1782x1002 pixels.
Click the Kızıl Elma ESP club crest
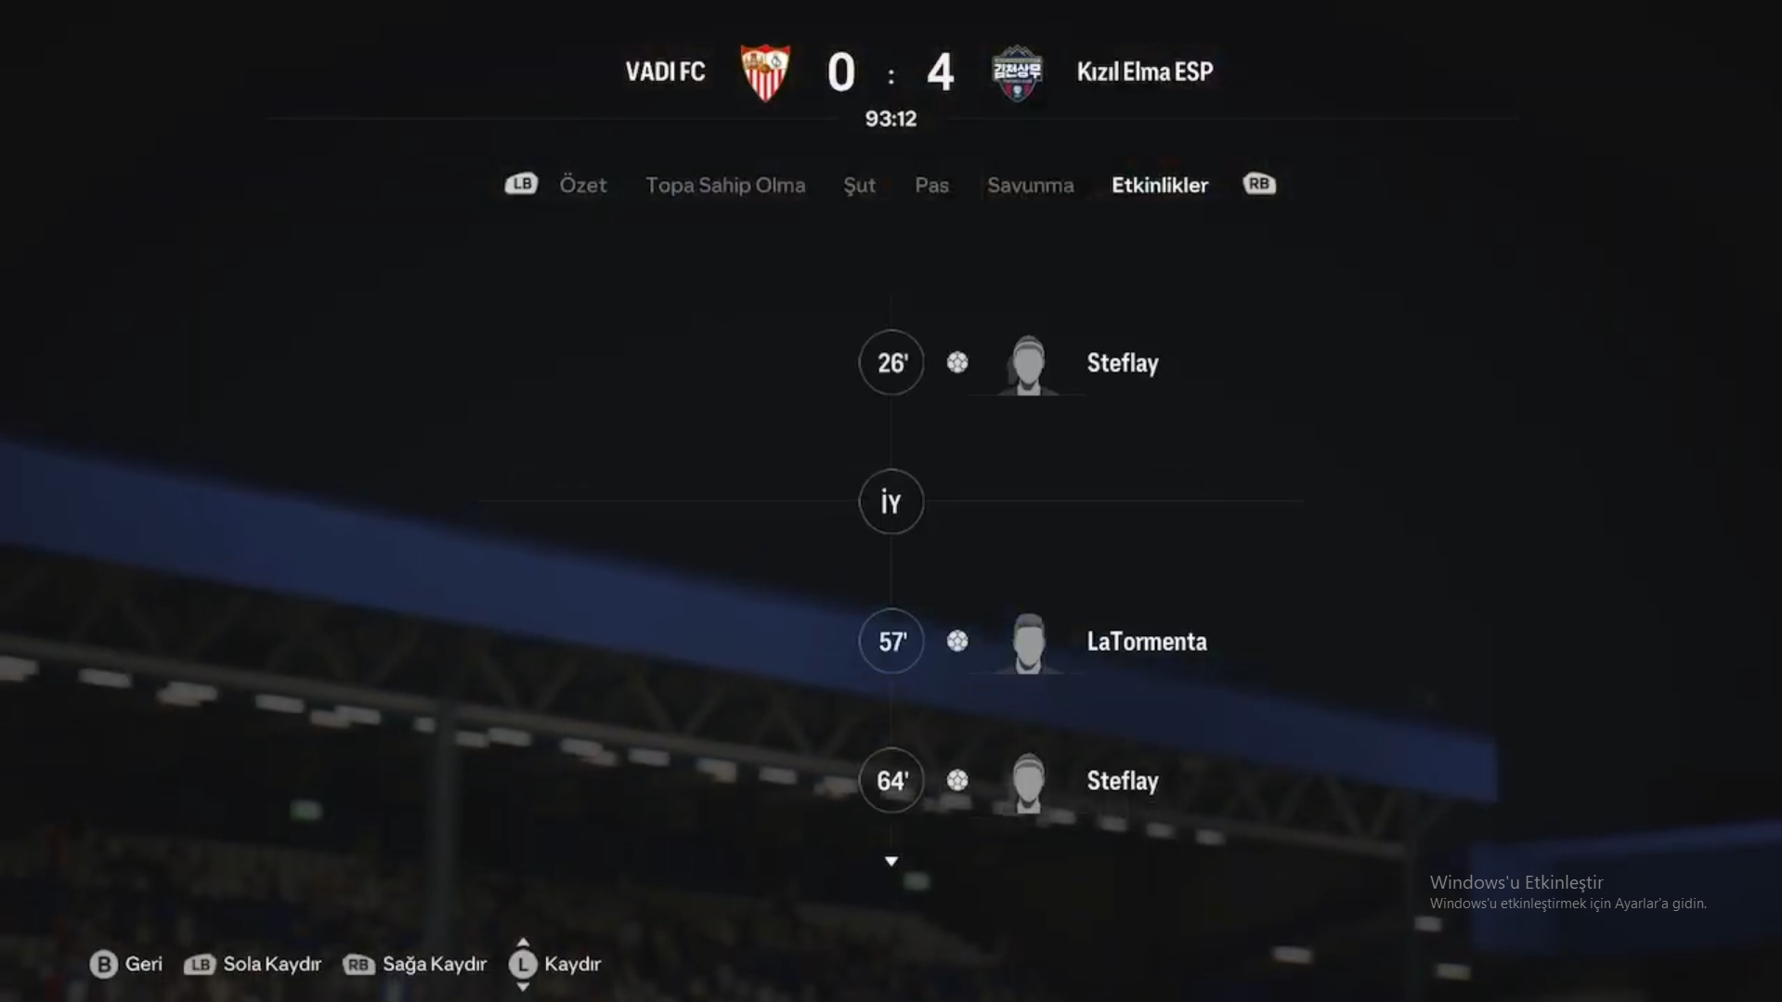pos(1017,72)
